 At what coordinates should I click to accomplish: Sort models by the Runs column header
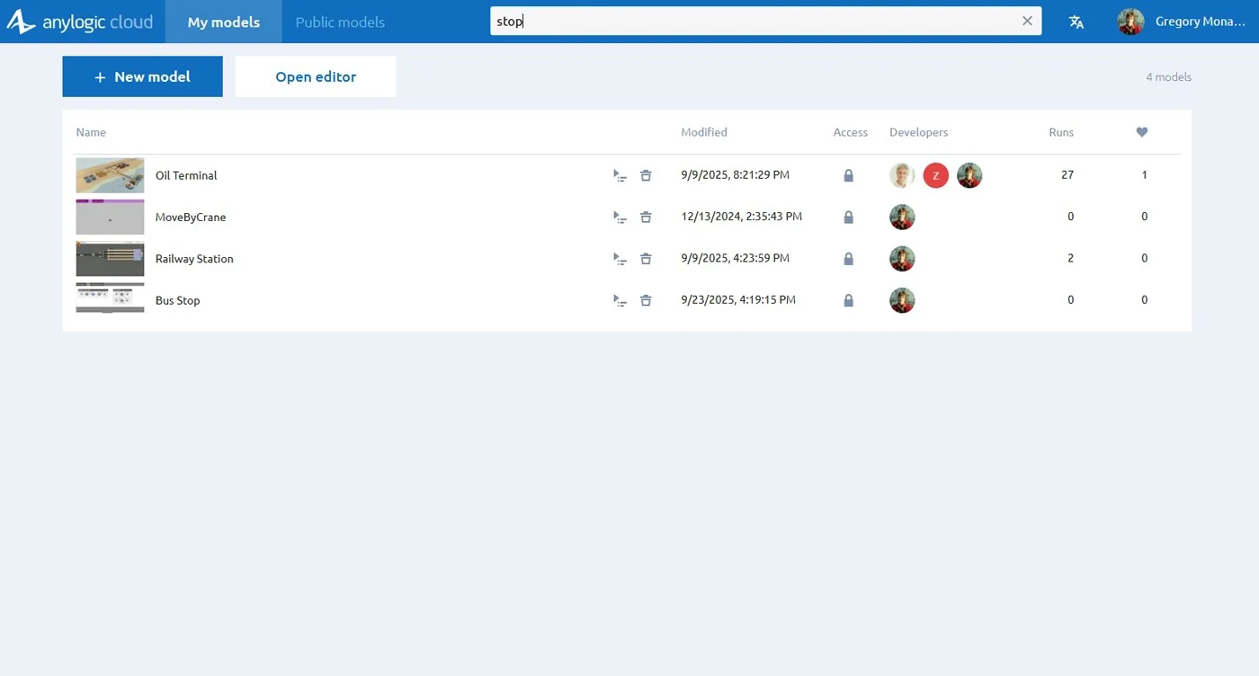[1061, 132]
